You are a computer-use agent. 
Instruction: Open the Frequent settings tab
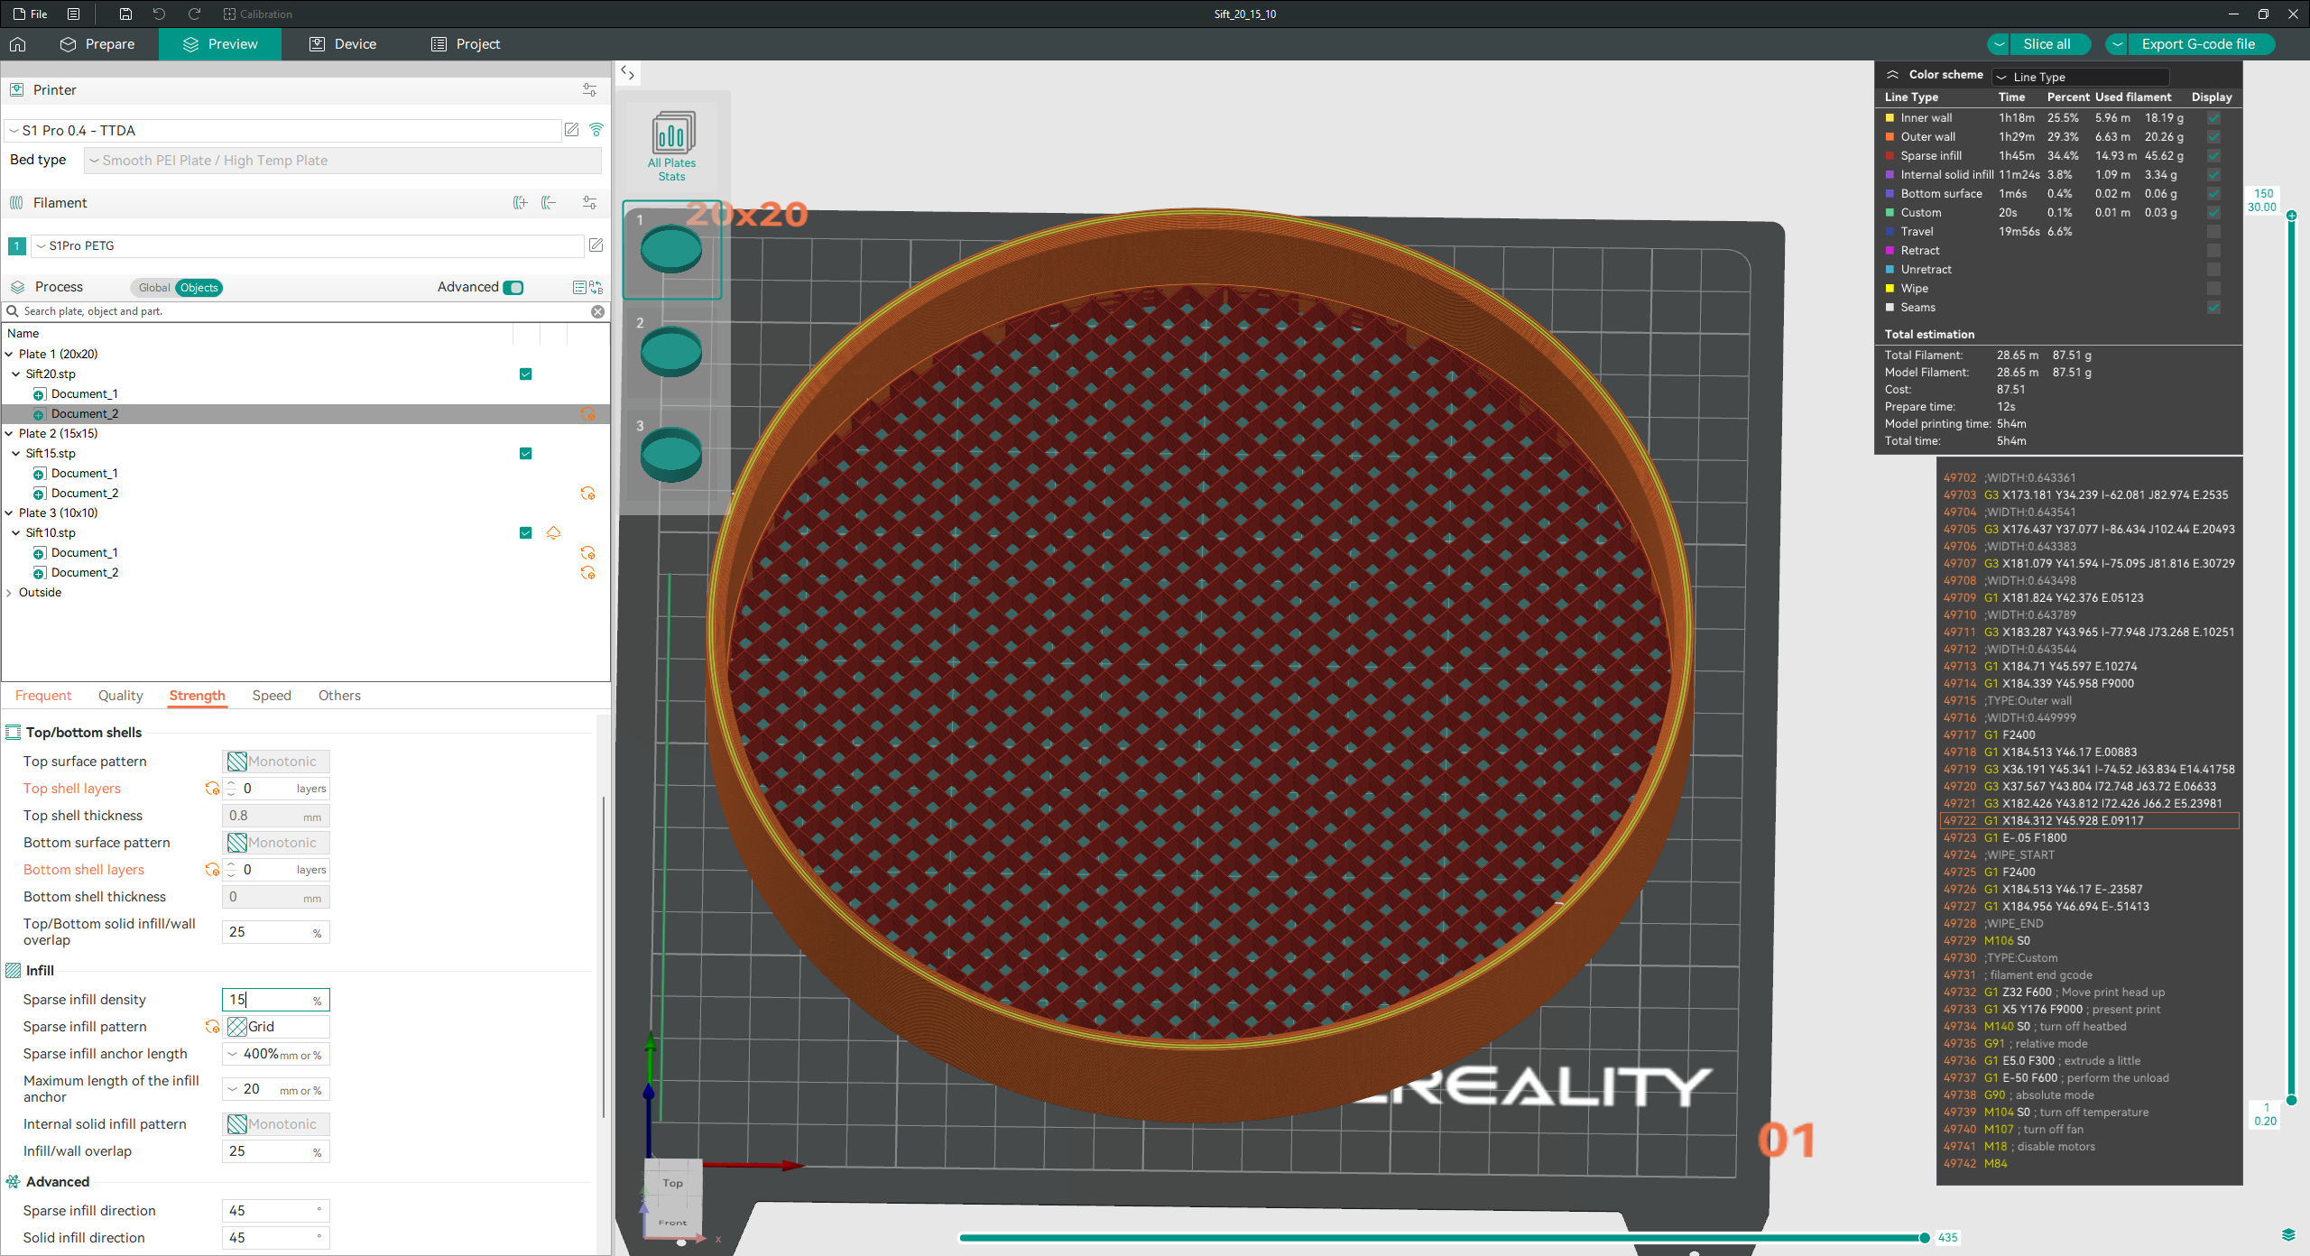(43, 696)
